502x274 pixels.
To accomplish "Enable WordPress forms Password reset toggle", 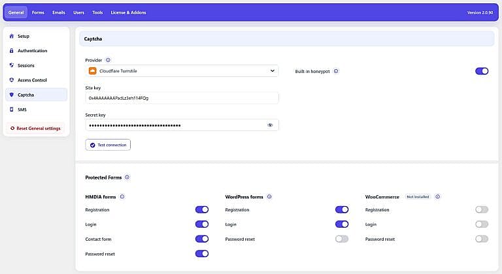I will pos(342,239).
